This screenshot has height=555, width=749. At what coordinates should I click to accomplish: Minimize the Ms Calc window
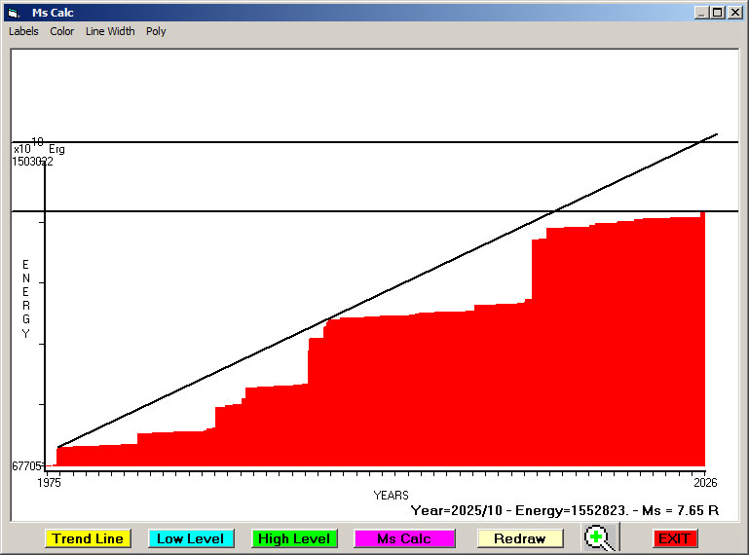701,13
